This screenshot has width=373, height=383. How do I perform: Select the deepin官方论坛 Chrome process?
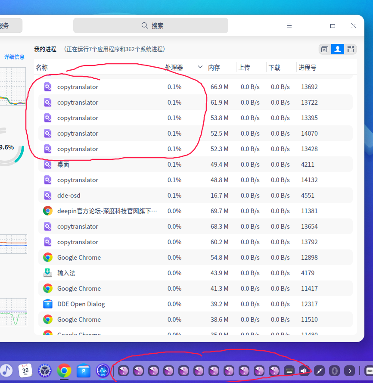196,211
